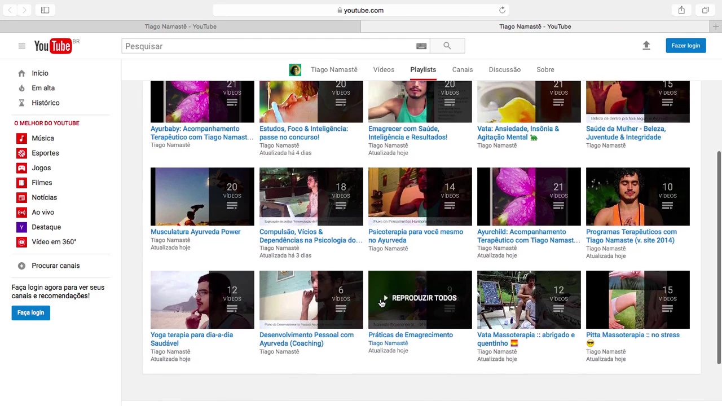Open Psicoterapia para você mesmo no Ayurveda link
The image size is (722, 406).
pyautogui.click(x=416, y=236)
